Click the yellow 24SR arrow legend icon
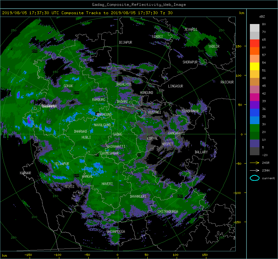Screen dimensions: 278x259 (255, 163)
